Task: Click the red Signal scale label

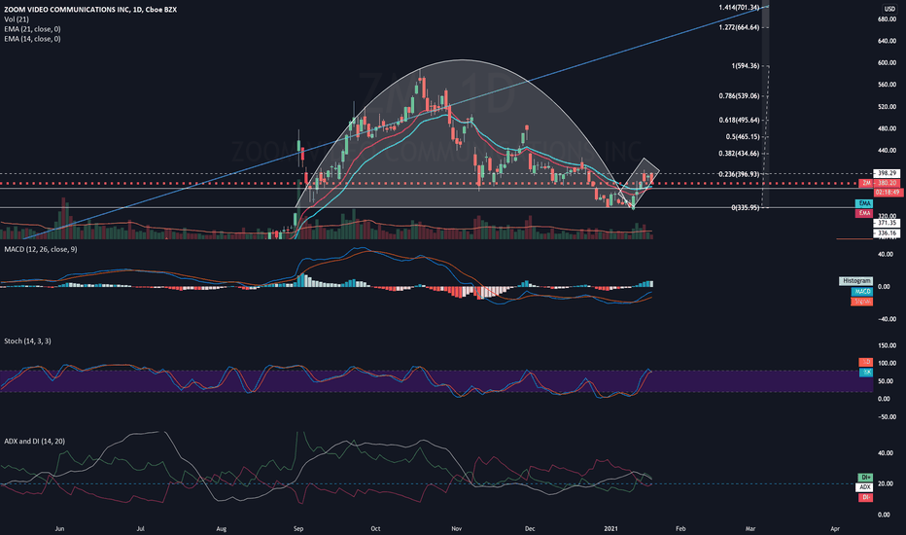Action: [861, 302]
